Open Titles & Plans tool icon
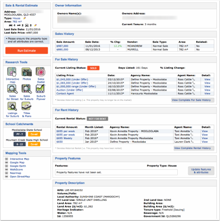Screen dimensions: 220x221 26,106
